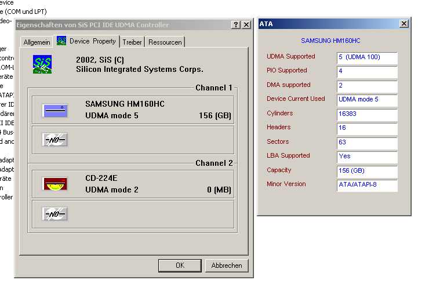Click the UDMA Supported label

click(x=291, y=56)
